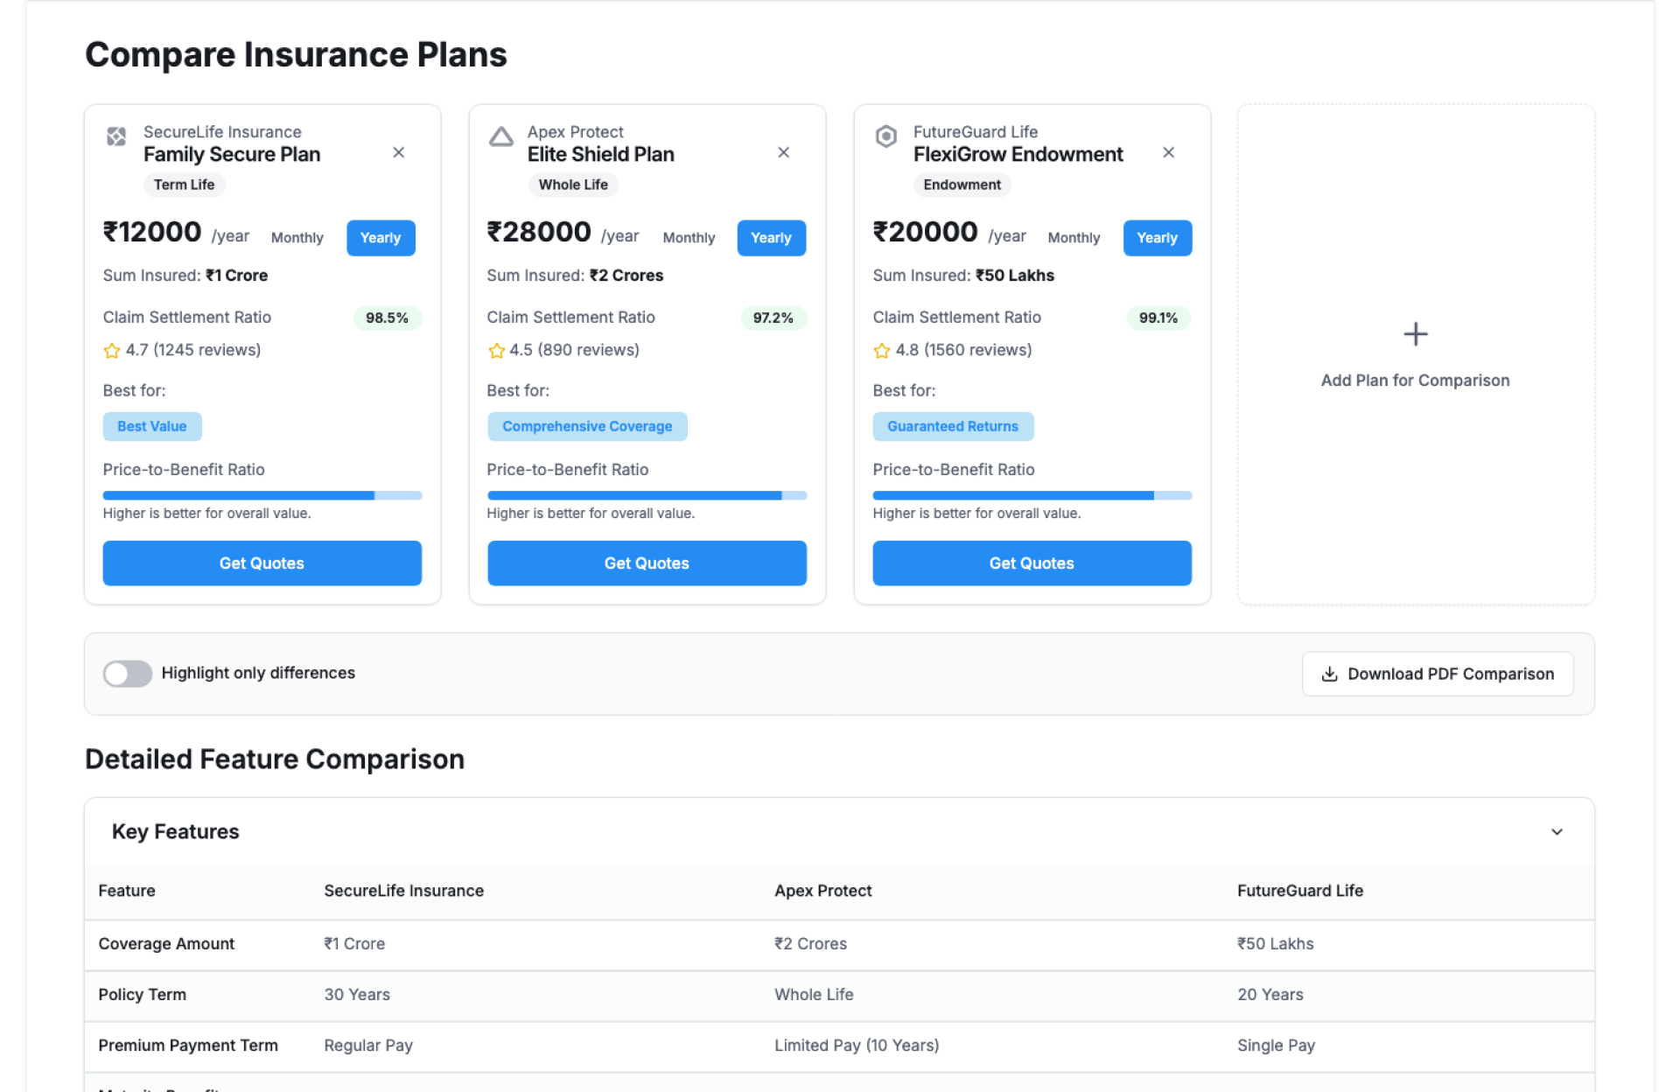
Task: Remove Family Secure Plan from comparison
Action: [x=398, y=152]
